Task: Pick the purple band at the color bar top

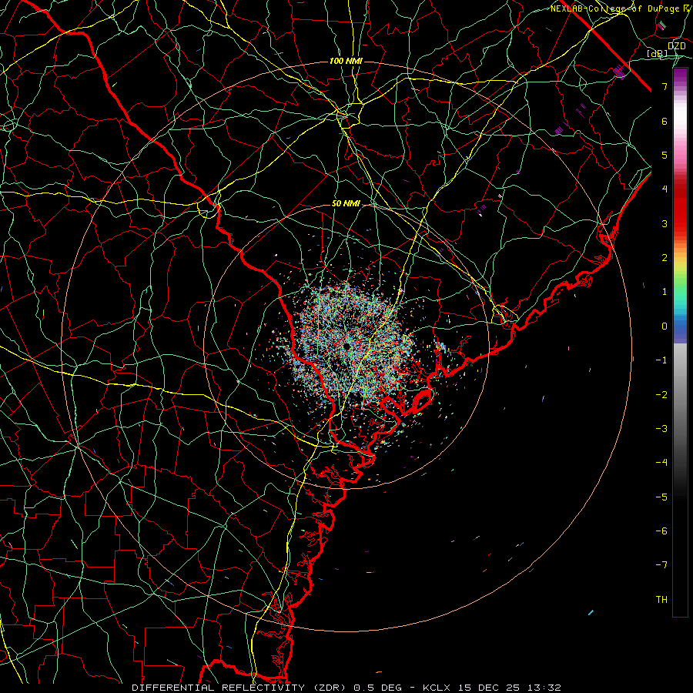Action: point(680,74)
